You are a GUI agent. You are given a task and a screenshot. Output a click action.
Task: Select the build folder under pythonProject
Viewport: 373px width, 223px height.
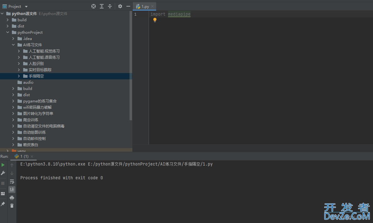[28, 89]
